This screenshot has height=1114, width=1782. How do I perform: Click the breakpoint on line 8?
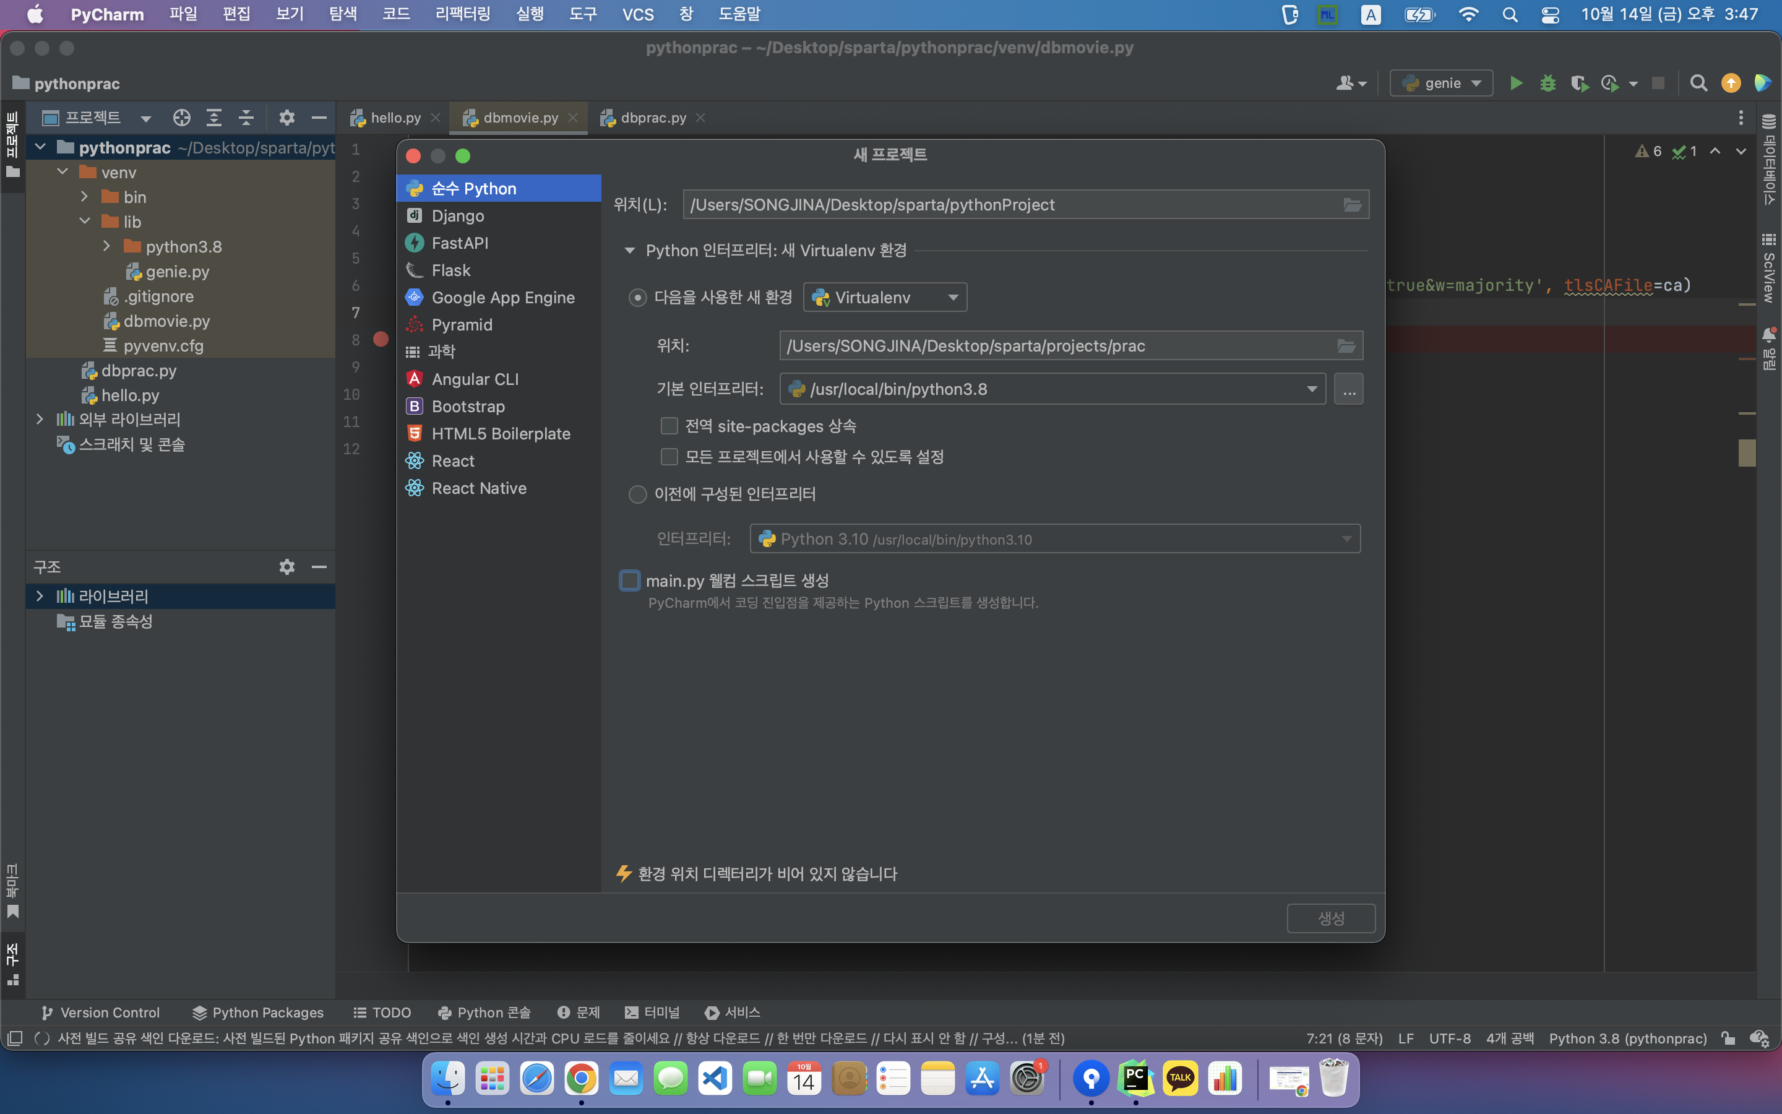(x=381, y=339)
